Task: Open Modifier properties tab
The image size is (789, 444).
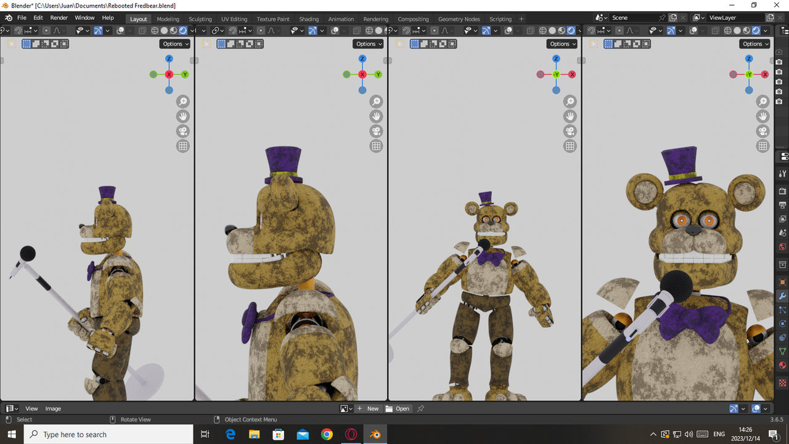Action: (x=783, y=296)
